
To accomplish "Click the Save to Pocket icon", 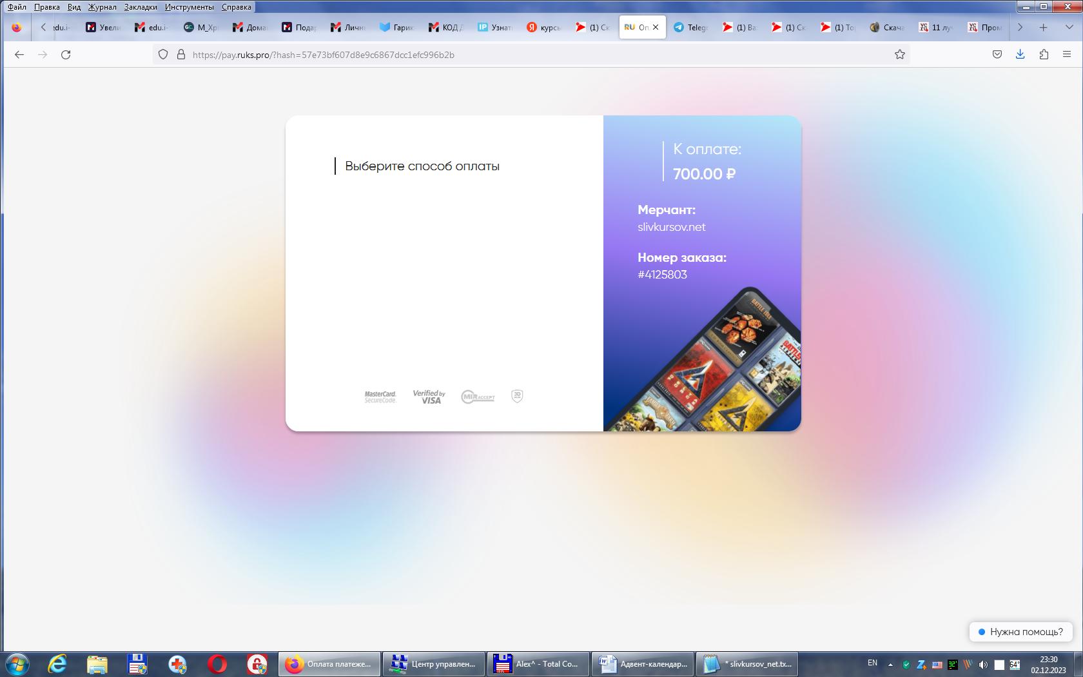I will [x=997, y=55].
